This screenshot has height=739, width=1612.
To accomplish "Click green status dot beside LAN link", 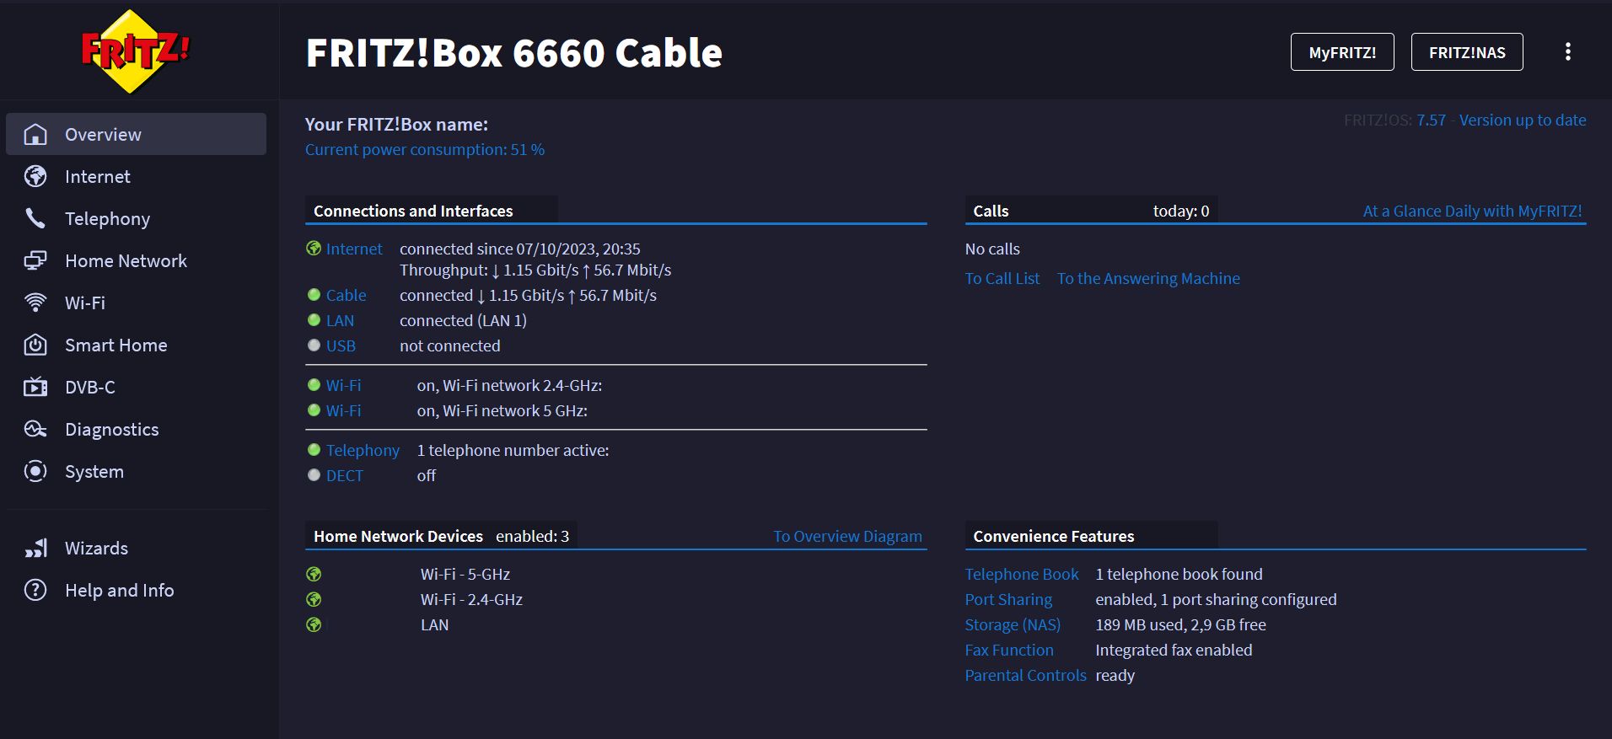I will click(314, 320).
